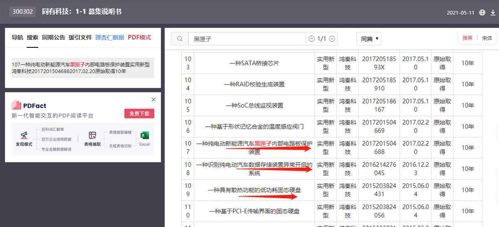Viewport: 499px width, 227px height.
Task: Click patent number 2017205185910
Action: (379, 84)
